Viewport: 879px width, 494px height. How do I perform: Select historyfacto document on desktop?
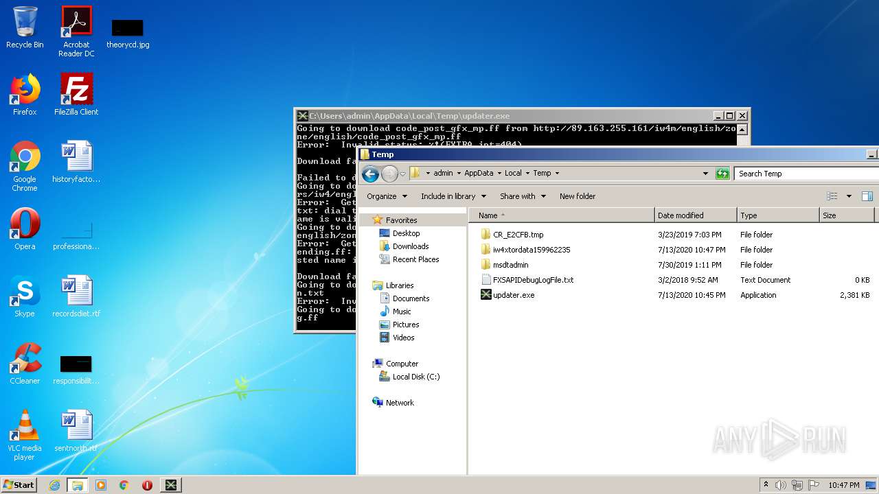(76, 162)
